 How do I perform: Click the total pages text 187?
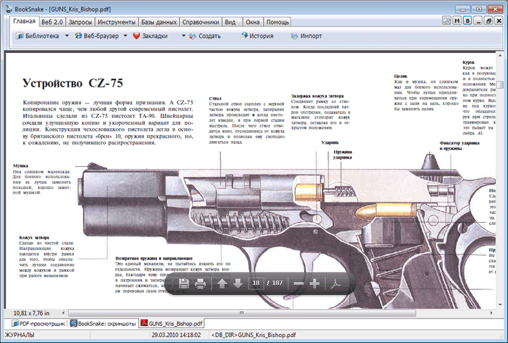coord(277,283)
